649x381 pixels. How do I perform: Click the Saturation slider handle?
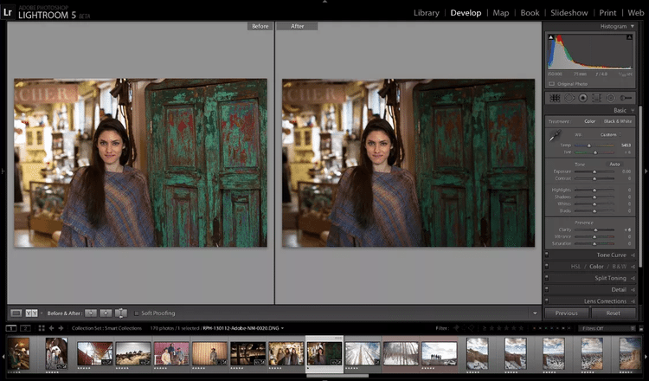[594, 244]
